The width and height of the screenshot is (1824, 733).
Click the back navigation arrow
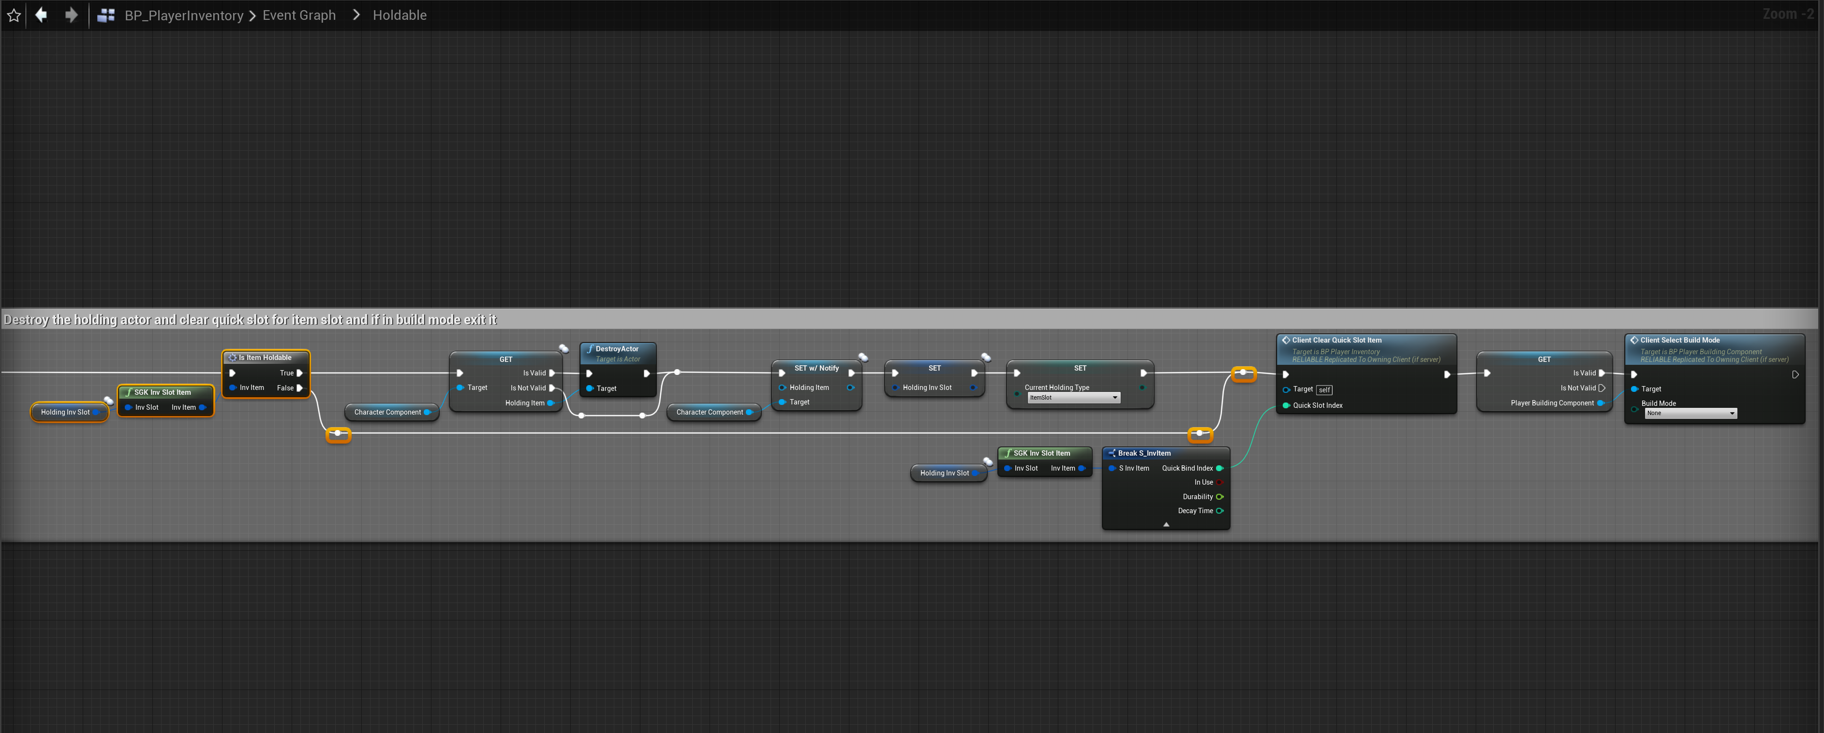pyautogui.click(x=41, y=15)
